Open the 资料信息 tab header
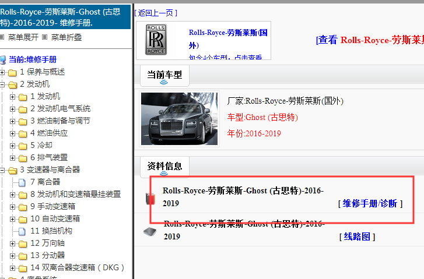Viewport: 424px width, 279px height. (164, 167)
